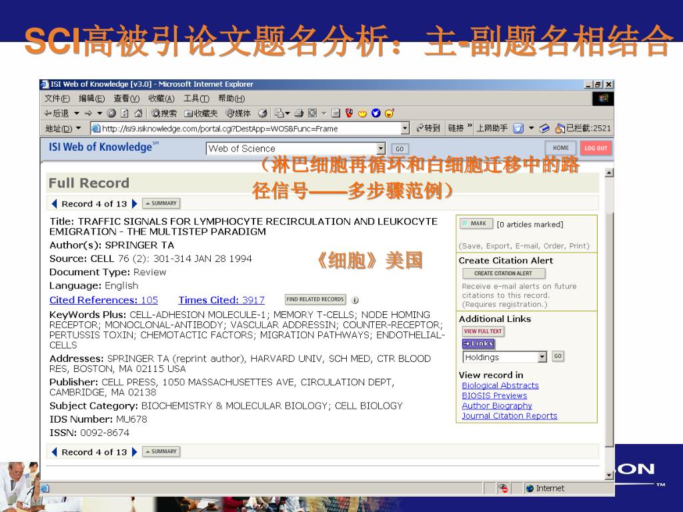Click the GO button beside Web of Science

click(400, 149)
